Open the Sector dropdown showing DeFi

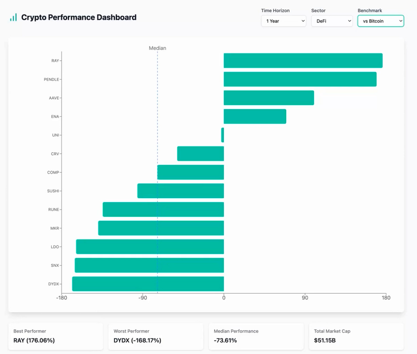click(x=332, y=21)
